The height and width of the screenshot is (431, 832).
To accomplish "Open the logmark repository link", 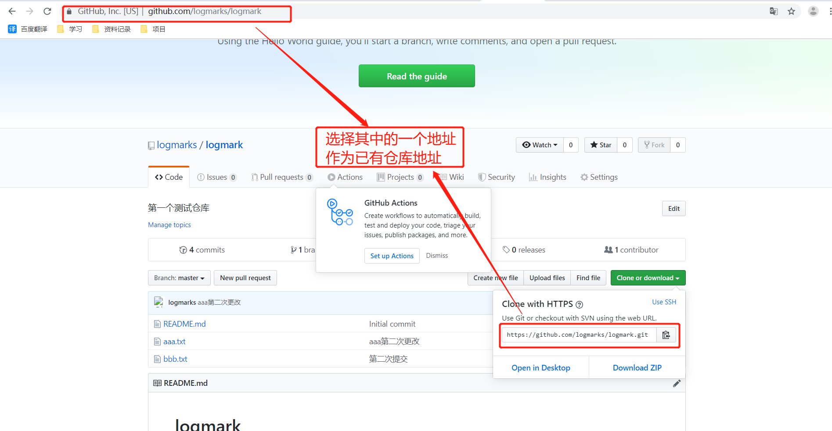I will (224, 145).
